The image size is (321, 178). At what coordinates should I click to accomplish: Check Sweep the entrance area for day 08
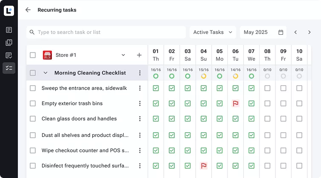(x=267, y=88)
